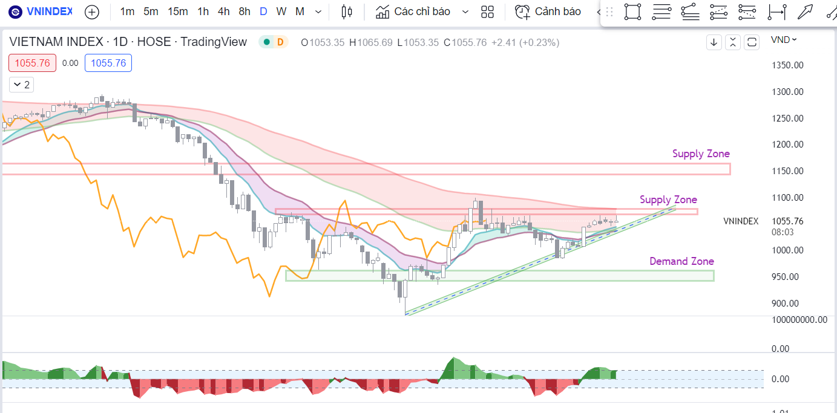Click the VNINDEX price scale label
The height and width of the screenshot is (413, 837).
741,221
